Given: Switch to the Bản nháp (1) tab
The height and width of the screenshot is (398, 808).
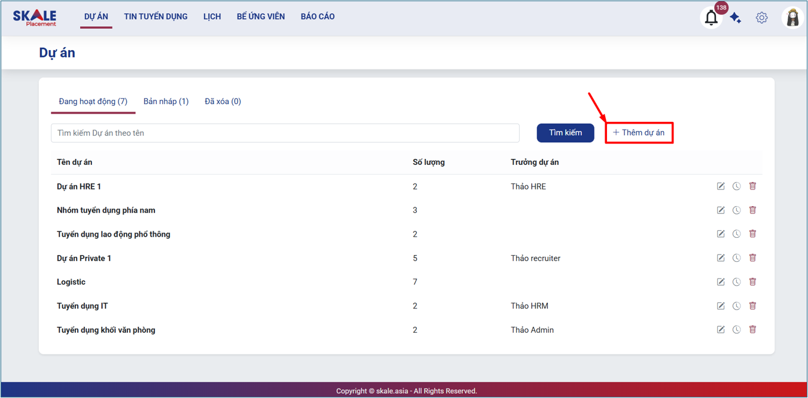Looking at the screenshot, I should (x=166, y=102).
